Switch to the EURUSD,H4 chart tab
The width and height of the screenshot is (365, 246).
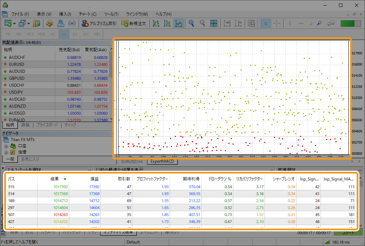pyautogui.click(x=132, y=161)
